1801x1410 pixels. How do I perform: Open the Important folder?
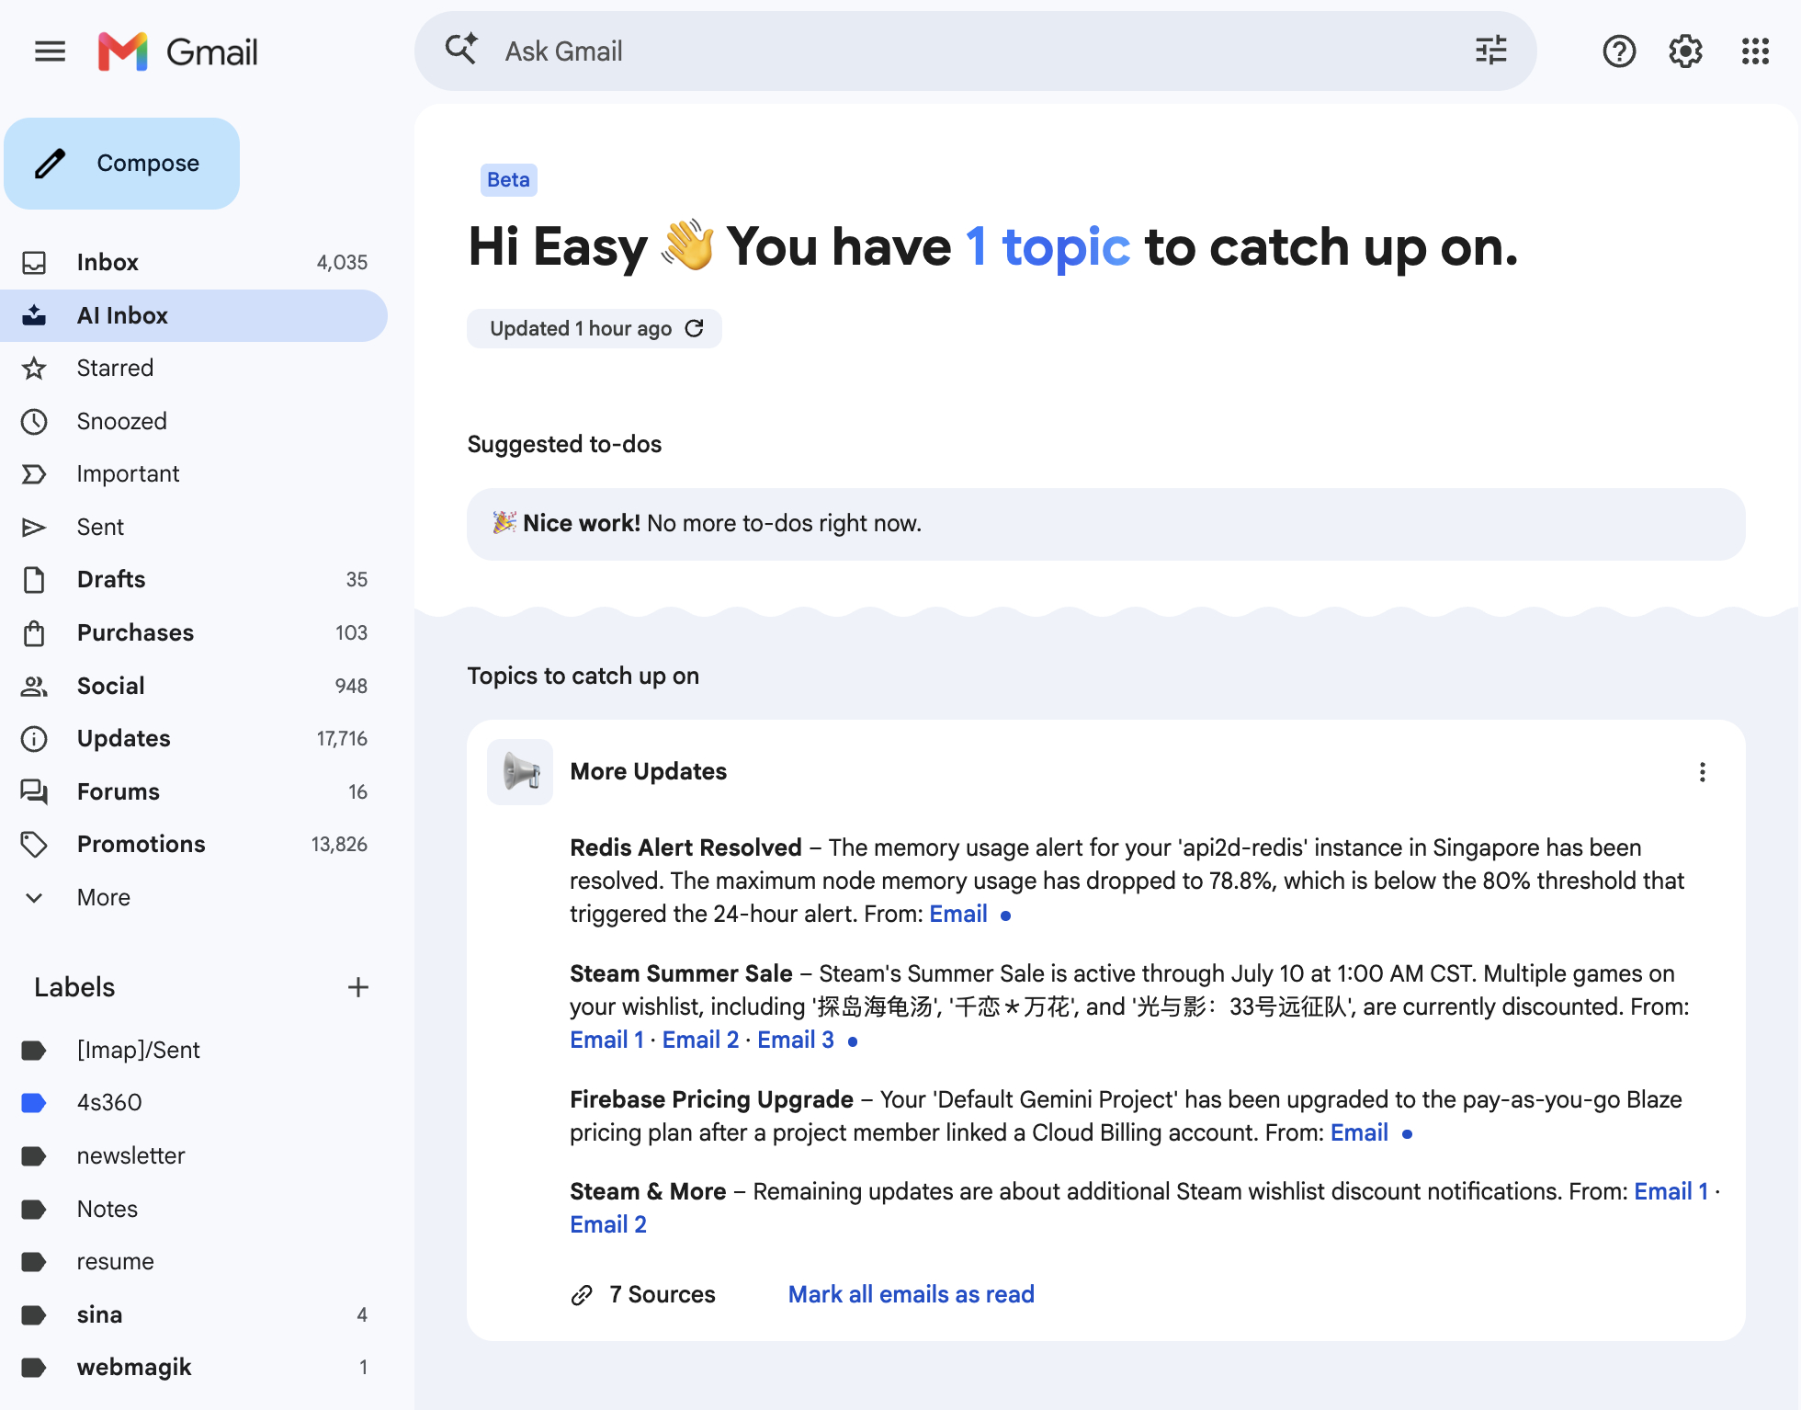(x=193, y=473)
